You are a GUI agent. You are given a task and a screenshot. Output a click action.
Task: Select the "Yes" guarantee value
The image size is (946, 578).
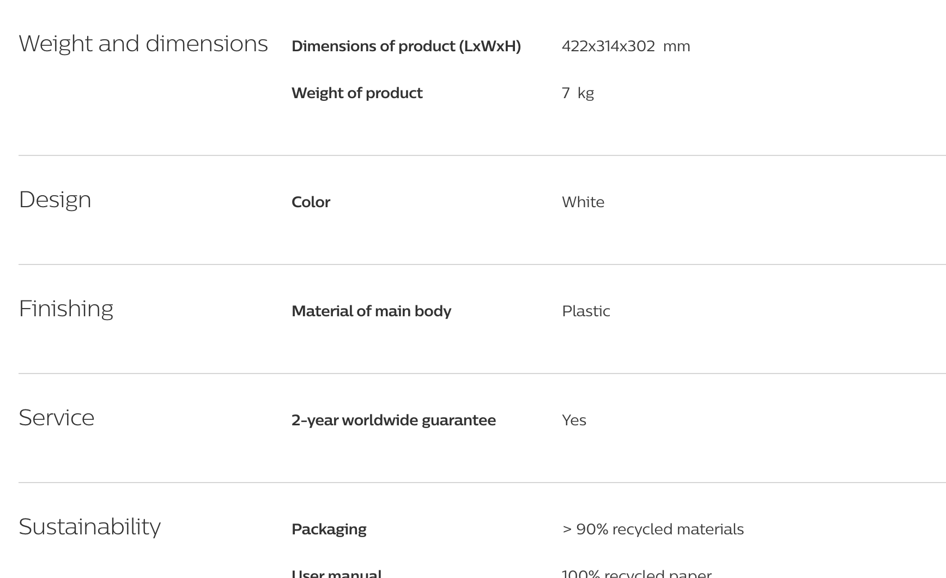point(574,420)
